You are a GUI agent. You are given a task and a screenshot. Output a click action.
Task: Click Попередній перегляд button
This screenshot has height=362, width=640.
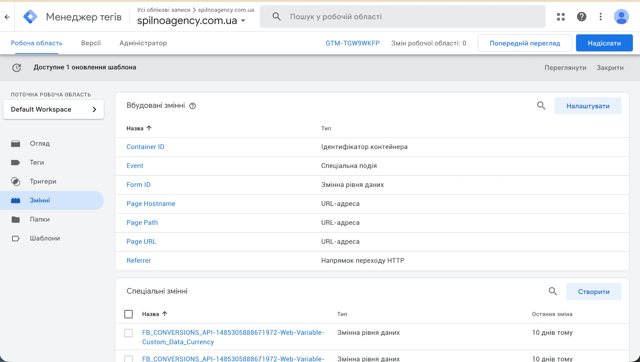pyautogui.click(x=525, y=43)
